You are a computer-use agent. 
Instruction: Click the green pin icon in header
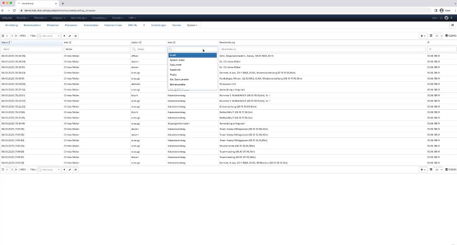[x=452, y=18]
